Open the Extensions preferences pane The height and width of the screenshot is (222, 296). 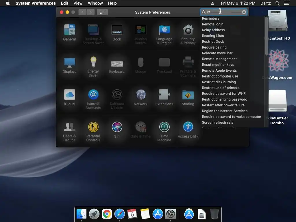pos(164,97)
